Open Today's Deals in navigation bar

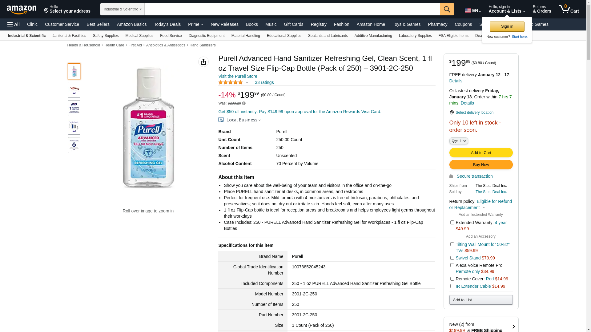(x=167, y=24)
